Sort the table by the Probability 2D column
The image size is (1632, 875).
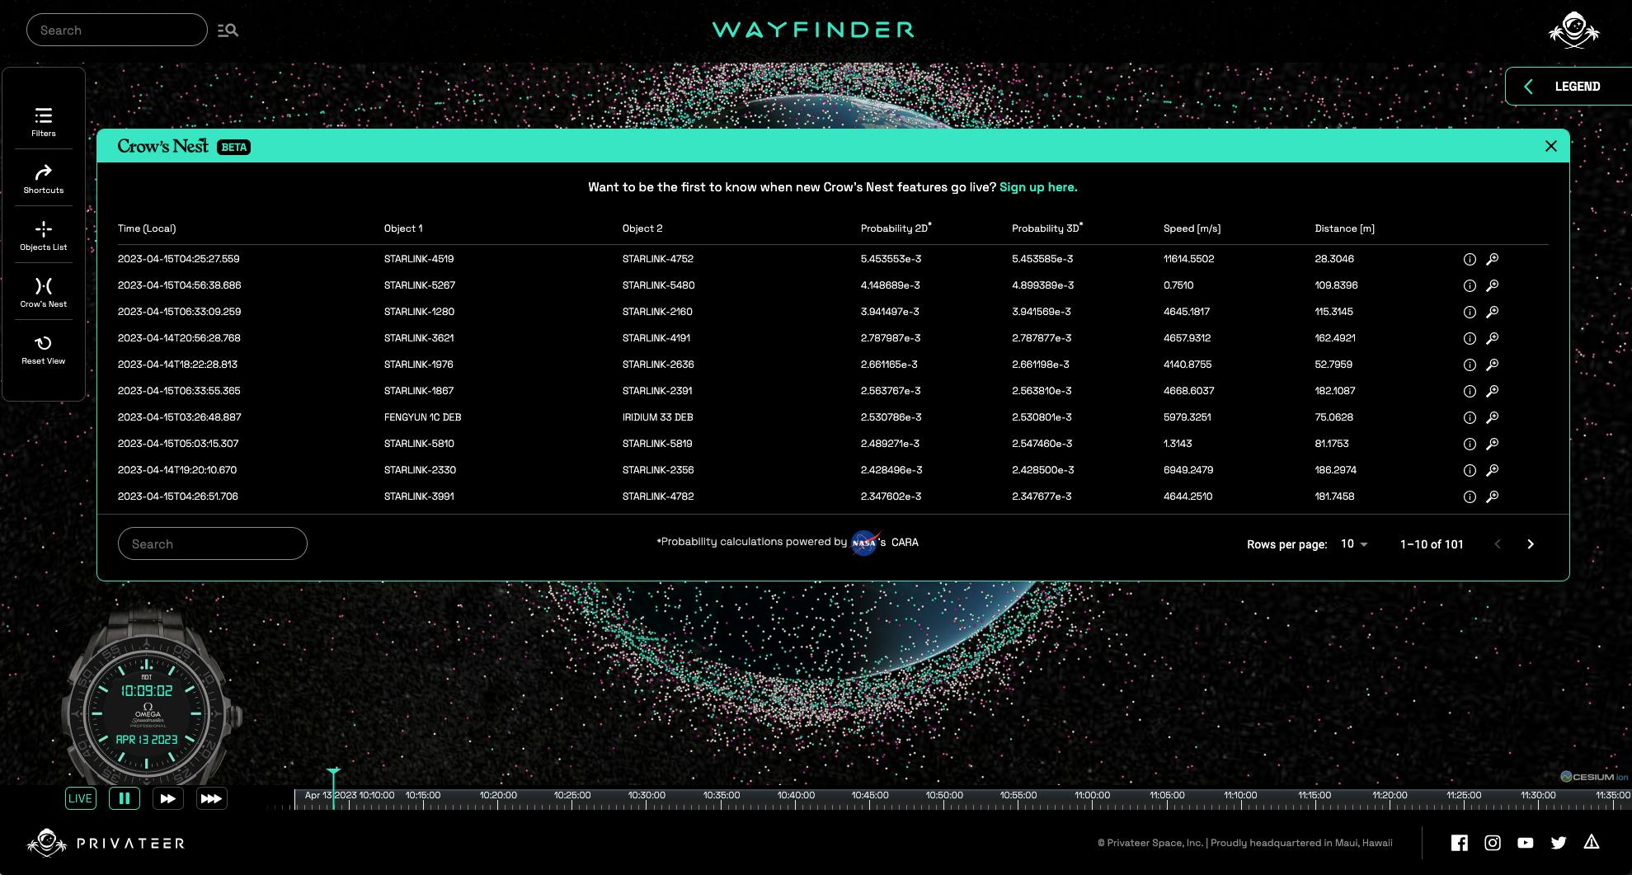pos(896,228)
